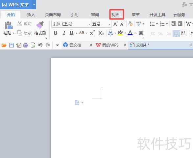The width and height of the screenshot is (193, 158).
Task: Apply the font color A swatch
Action: [x=130, y=33]
